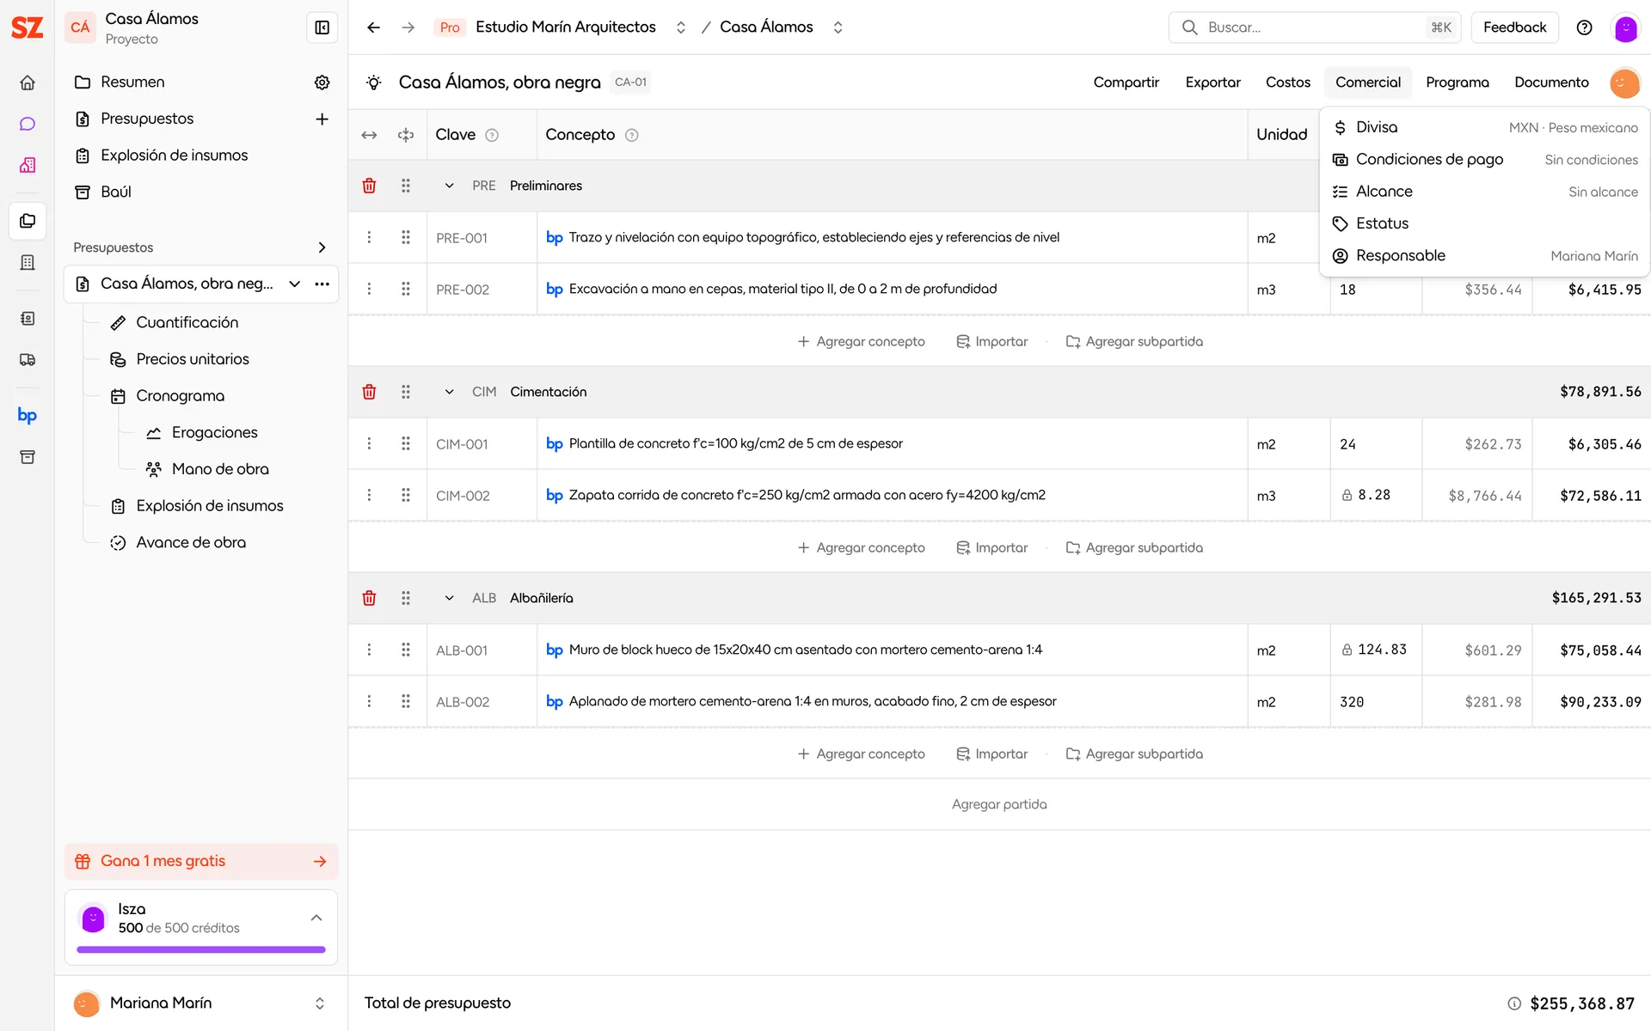
Task: Open Mariana Marín account switcher
Action: (x=319, y=1004)
